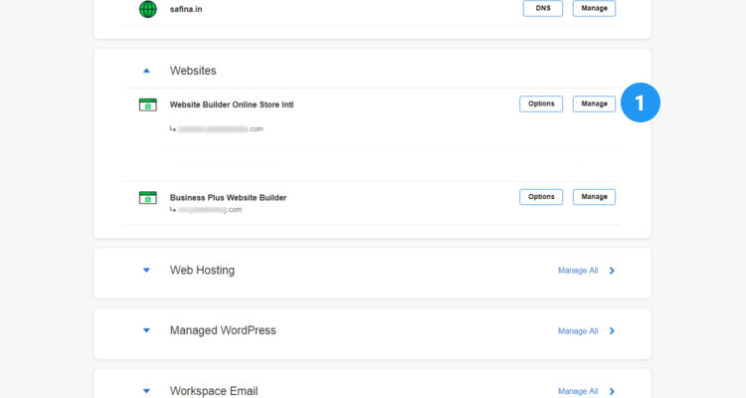Click the Website Builder Online Store storefront icon

147,104
